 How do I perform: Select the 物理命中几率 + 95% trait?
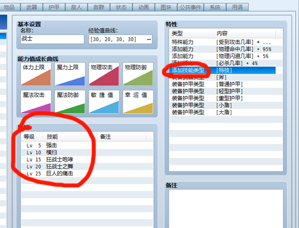(x=226, y=49)
